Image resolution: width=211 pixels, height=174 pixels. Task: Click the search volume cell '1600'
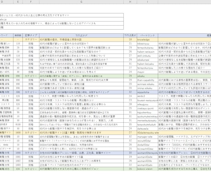[x=18, y=133]
